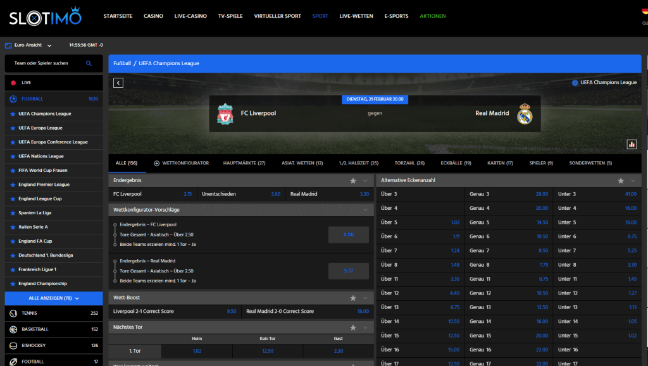This screenshot has height=366, width=648.
Task: Click the Tennis sport icon
Action: coord(13,314)
